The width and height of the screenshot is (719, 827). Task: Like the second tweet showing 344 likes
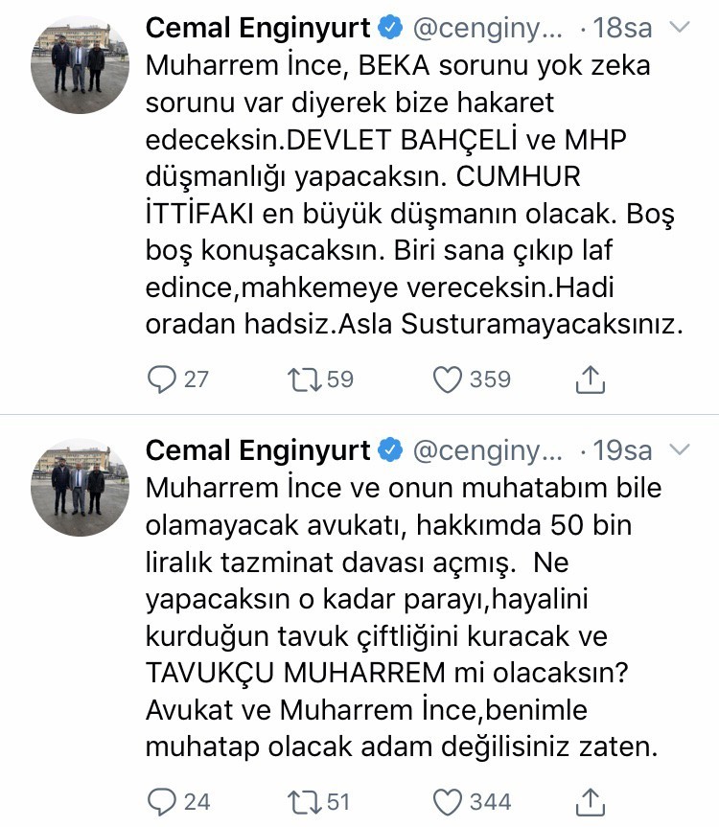click(x=447, y=801)
